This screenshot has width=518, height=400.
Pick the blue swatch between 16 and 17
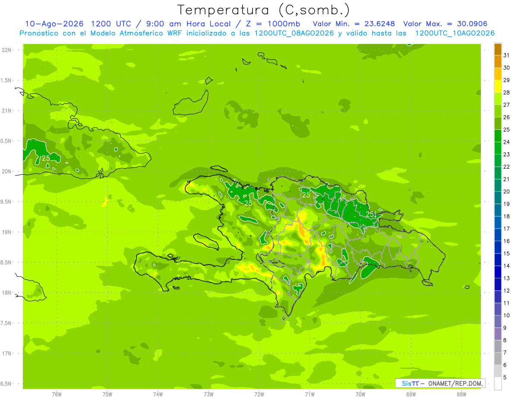[498, 235]
